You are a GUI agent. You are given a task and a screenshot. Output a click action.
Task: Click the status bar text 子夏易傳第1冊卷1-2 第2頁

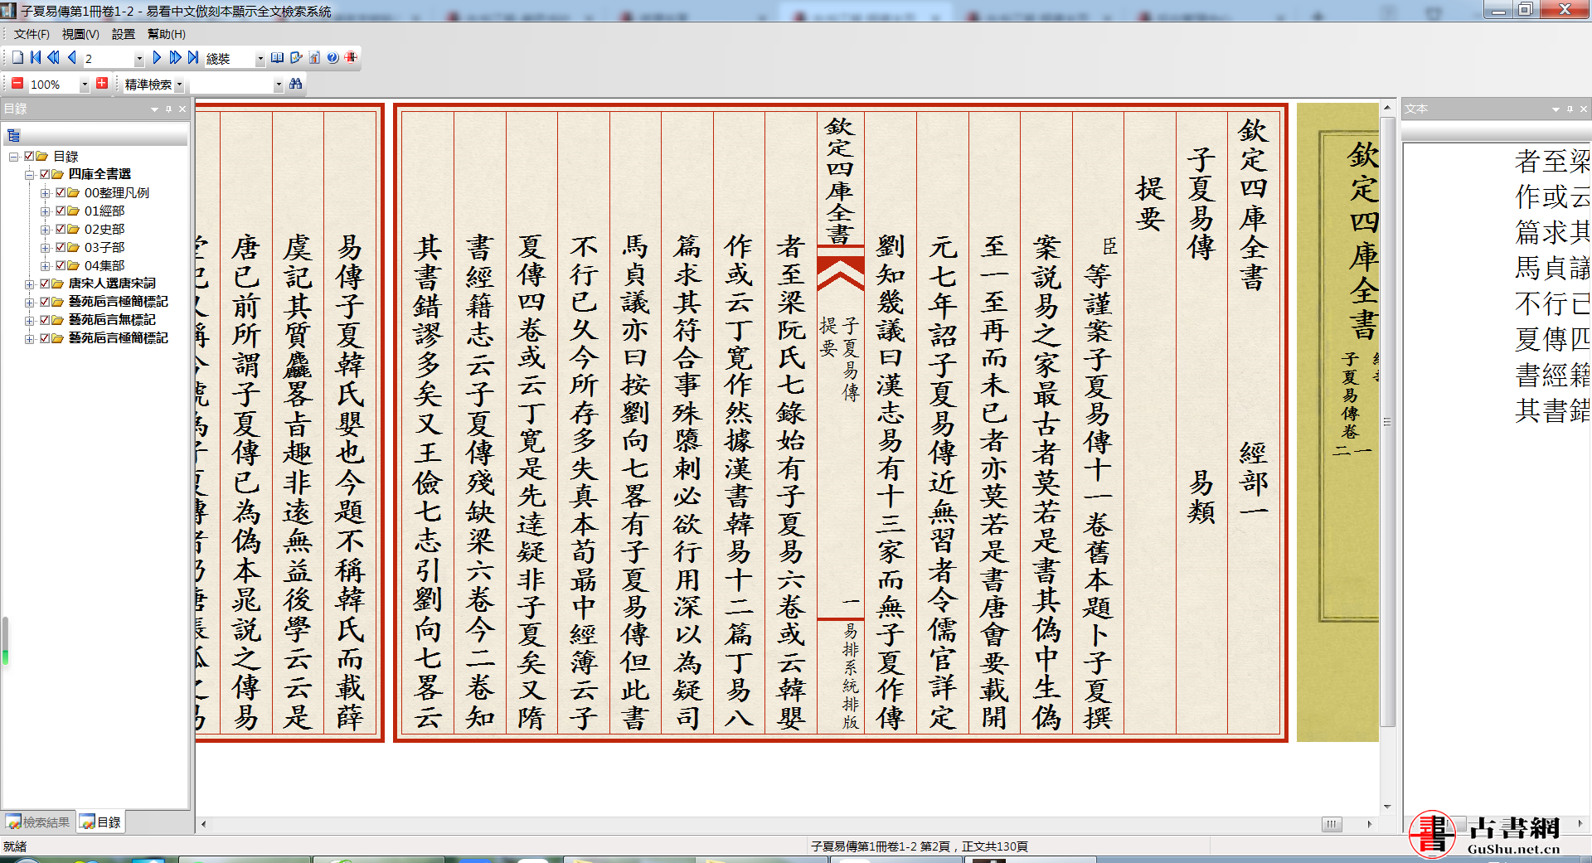[881, 846]
